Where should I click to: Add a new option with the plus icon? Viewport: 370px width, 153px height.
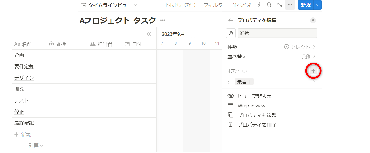pyautogui.click(x=313, y=71)
